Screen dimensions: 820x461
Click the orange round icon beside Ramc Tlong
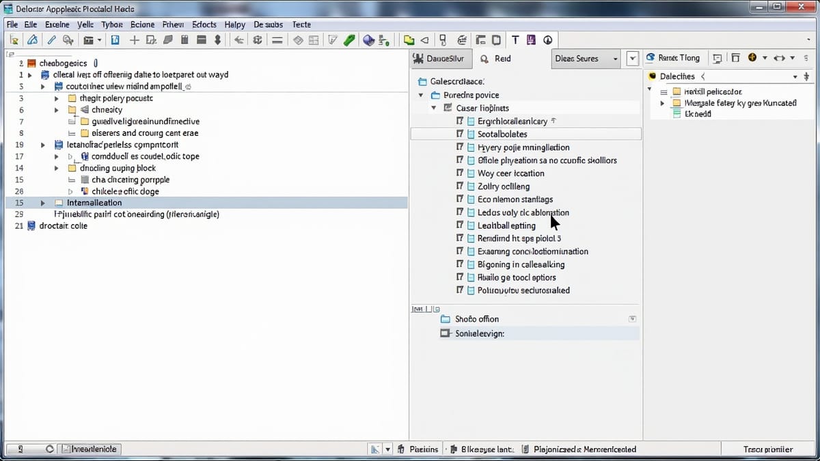point(752,58)
